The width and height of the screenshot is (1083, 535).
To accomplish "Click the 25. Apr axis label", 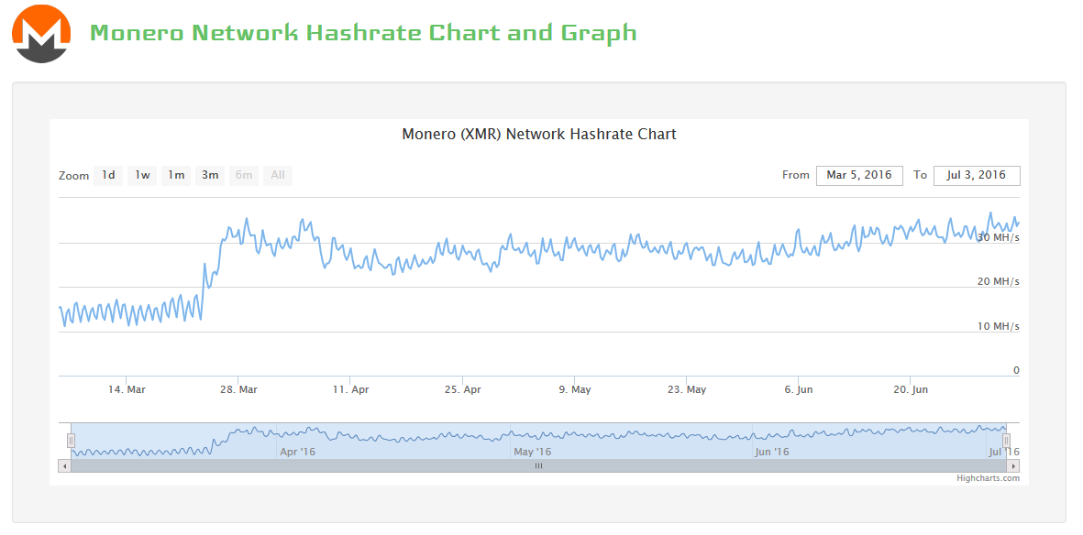I will point(462,390).
